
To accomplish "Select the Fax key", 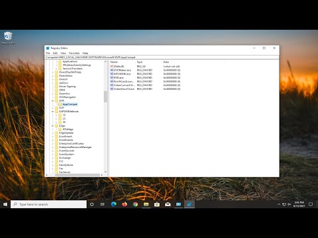I will tap(61, 169).
